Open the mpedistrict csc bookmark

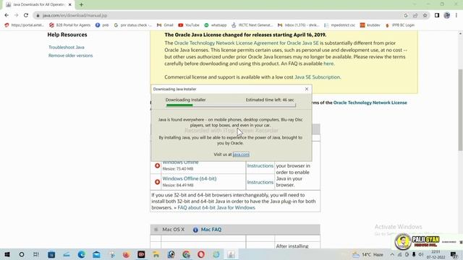[339, 25]
